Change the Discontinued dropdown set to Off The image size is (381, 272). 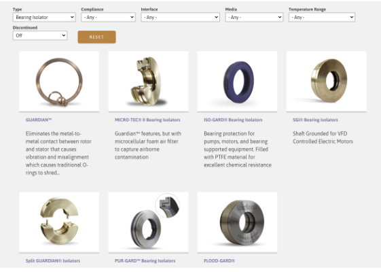point(40,35)
